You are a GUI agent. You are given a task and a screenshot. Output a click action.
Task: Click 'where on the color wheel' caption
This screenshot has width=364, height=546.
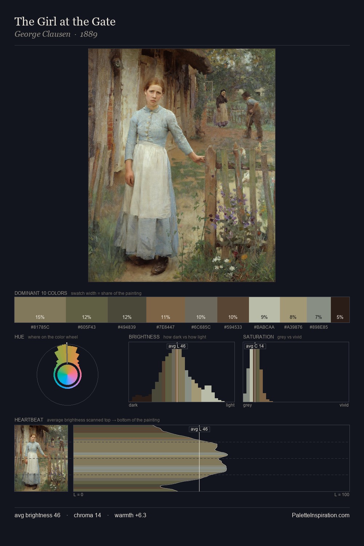click(53, 337)
